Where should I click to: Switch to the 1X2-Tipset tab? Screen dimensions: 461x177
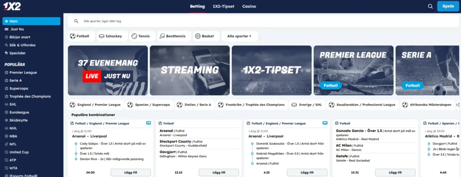pyautogui.click(x=223, y=6)
